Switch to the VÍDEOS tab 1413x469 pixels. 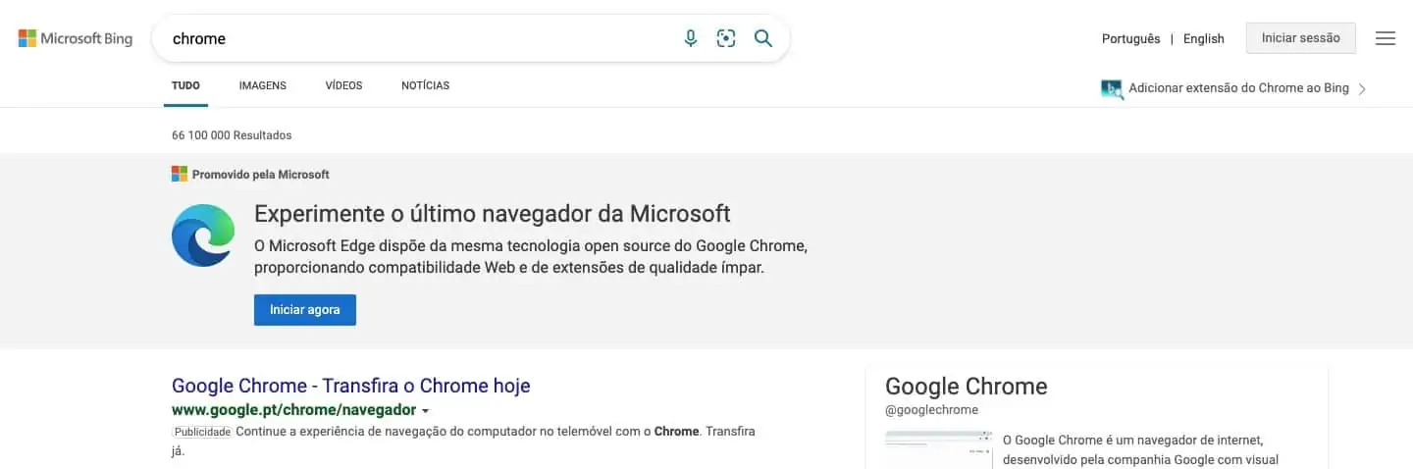pyautogui.click(x=343, y=85)
